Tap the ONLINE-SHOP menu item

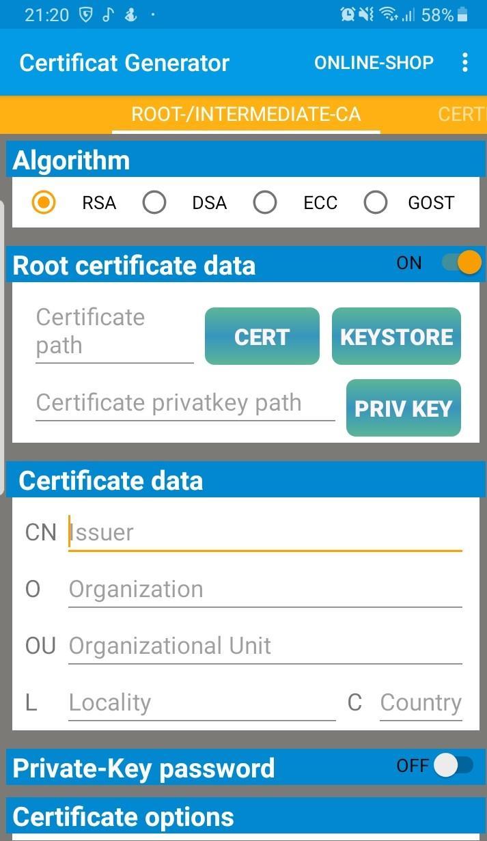[374, 62]
